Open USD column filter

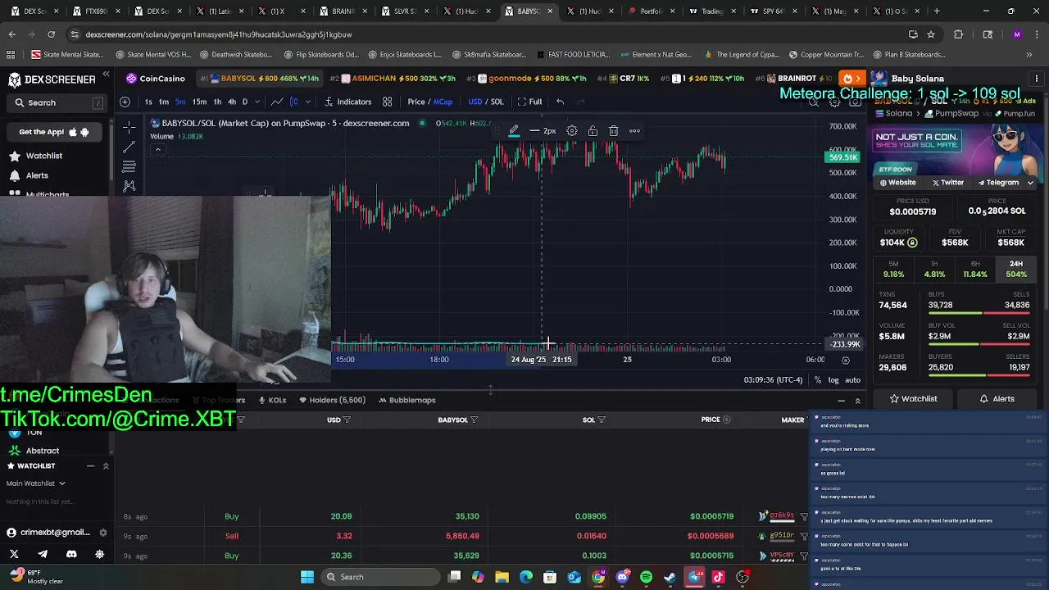pos(347,420)
